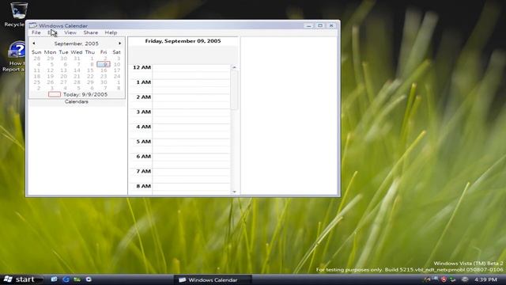Select September 9 in the mini calendar
The width and height of the screenshot is (506, 285).
click(x=104, y=64)
